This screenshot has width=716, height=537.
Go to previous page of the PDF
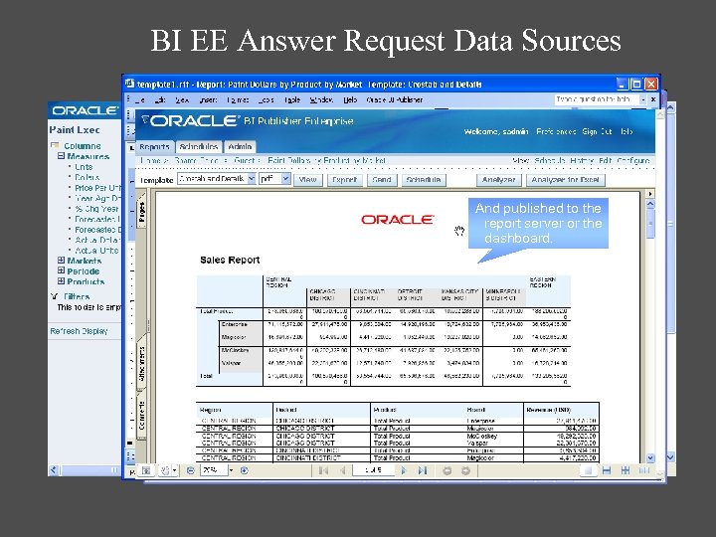pyautogui.click(x=342, y=470)
